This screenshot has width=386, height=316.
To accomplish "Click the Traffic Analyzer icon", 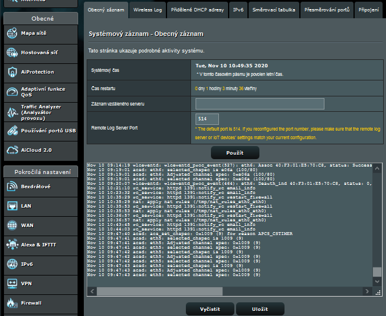I will click(x=12, y=111).
